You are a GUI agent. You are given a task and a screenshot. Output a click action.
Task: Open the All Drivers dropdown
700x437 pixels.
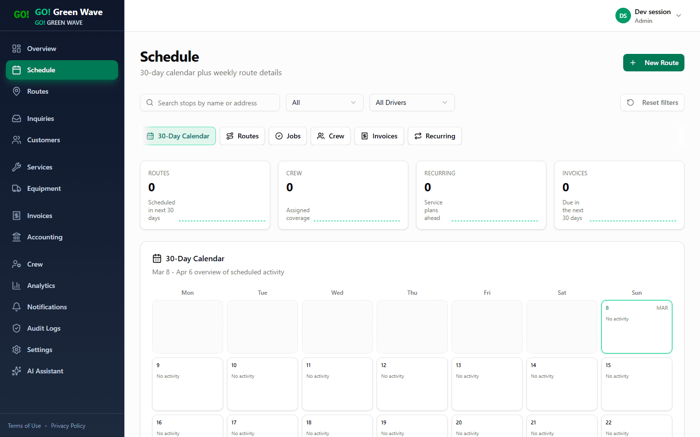pos(412,102)
